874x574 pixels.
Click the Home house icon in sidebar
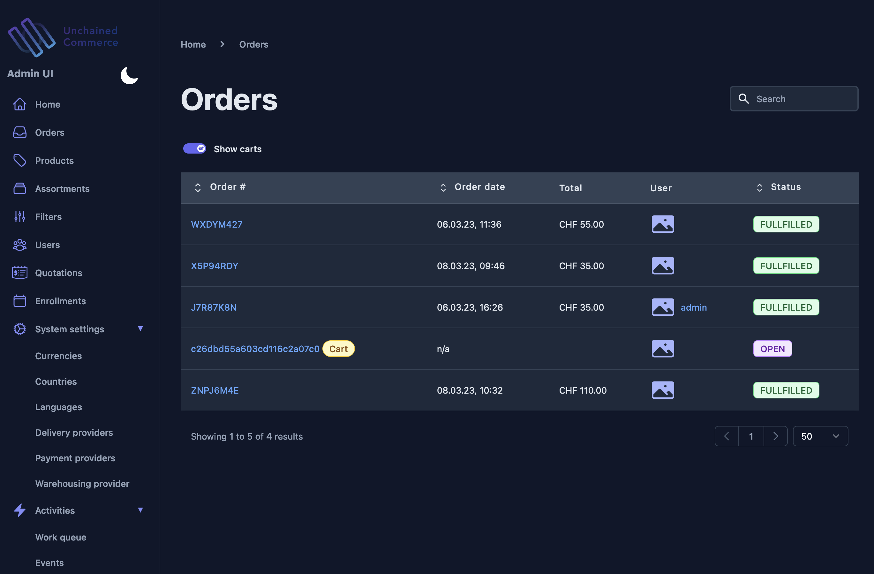(20, 104)
